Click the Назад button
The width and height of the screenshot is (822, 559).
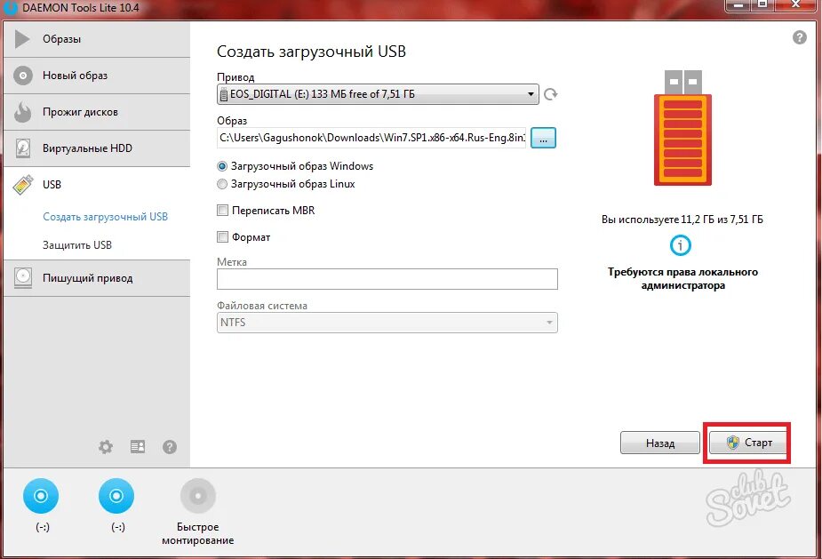[660, 443]
